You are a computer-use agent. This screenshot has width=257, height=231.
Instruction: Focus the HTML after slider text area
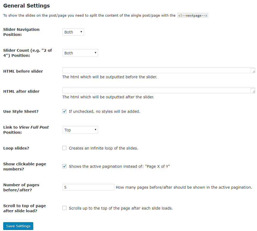click(156, 91)
